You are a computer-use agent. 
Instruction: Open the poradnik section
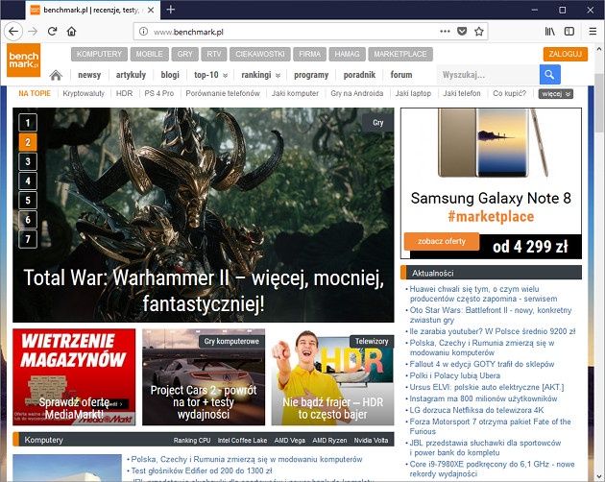[359, 75]
